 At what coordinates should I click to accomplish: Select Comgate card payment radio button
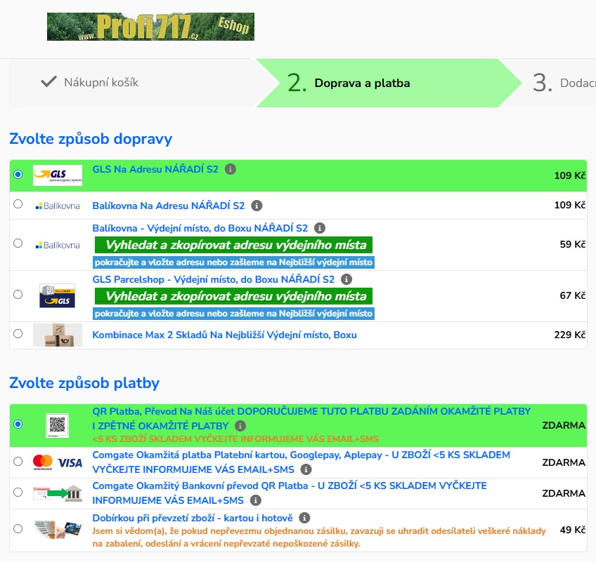(x=18, y=462)
